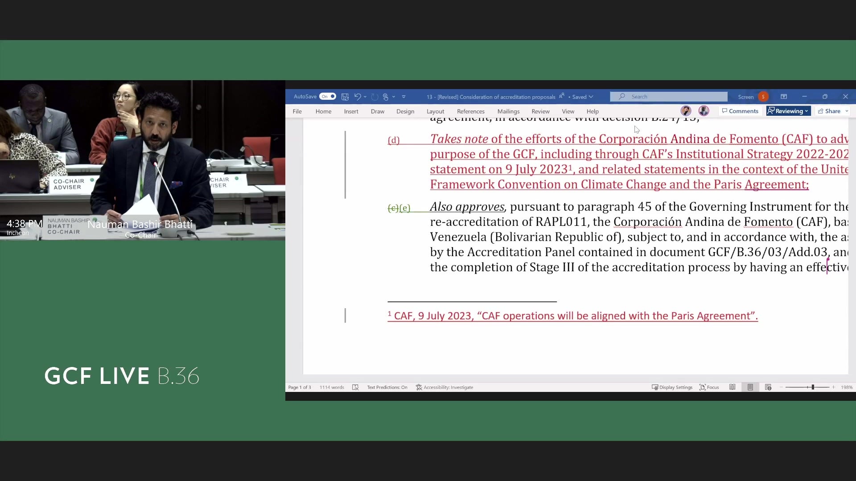856x481 pixels.
Task: Click the Share button
Action: (829, 111)
